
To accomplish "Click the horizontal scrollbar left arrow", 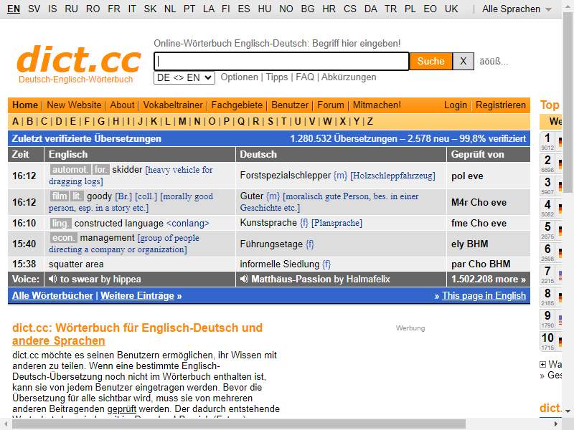I will pos(5,424).
